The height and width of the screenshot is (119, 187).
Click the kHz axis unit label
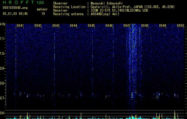pyautogui.click(x=3, y=24)
